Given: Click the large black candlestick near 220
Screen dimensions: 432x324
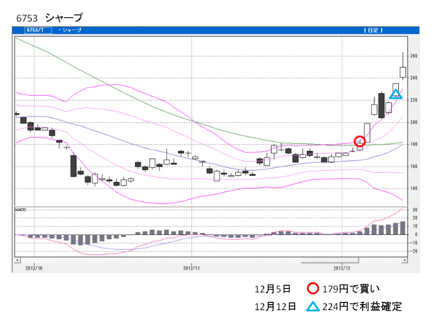Looking at the screenshot, I should (x=382, y=105).
